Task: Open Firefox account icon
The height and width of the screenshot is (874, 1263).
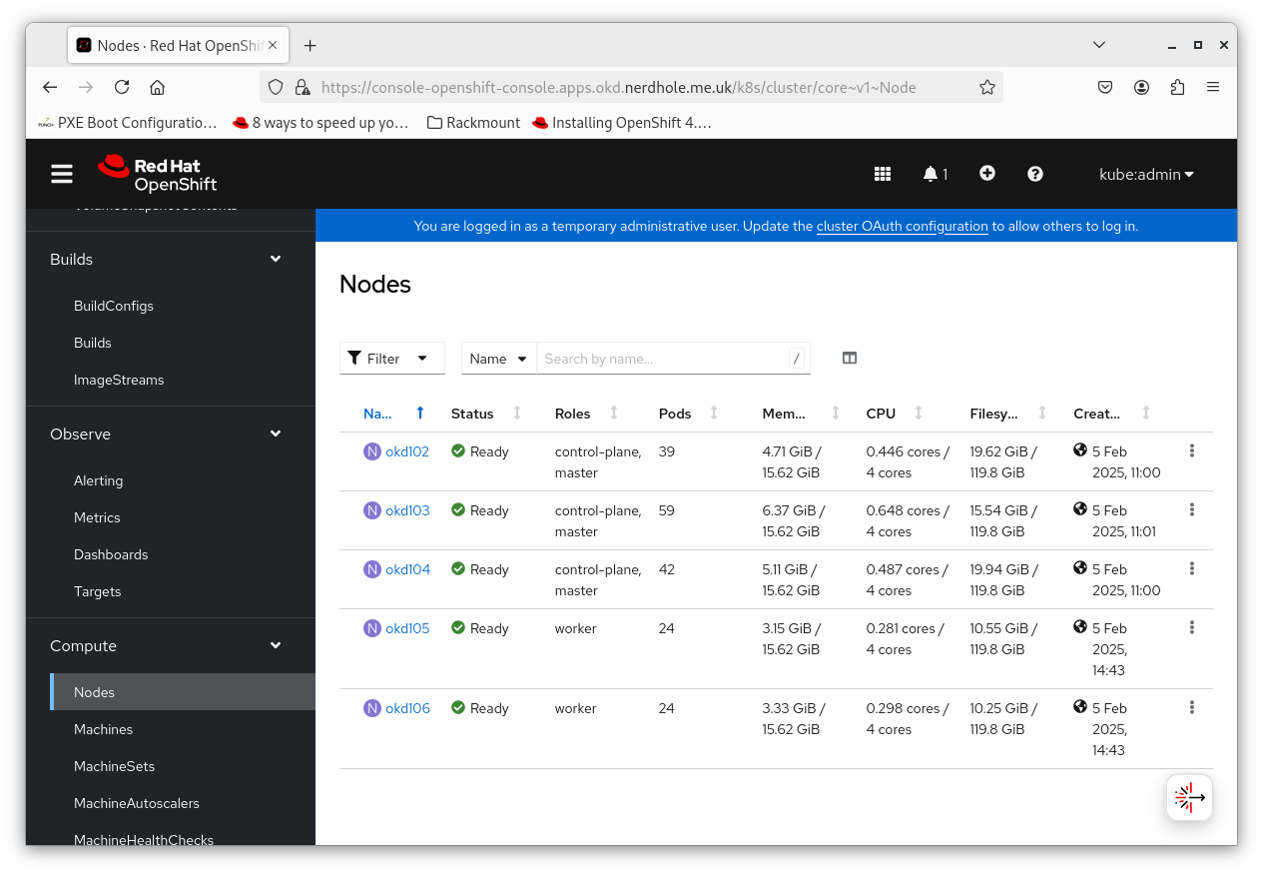Action: (1141, 87)
